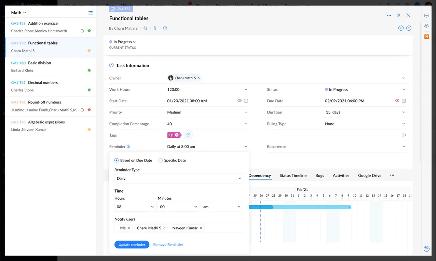Go to previous task using left arrow

pos(401,28)
